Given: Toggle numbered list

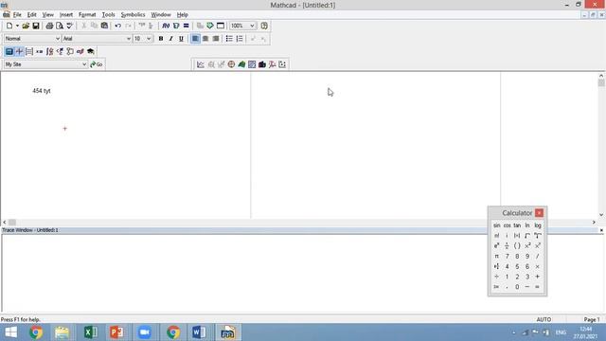Looking at the screenshot, I should 240,39.
